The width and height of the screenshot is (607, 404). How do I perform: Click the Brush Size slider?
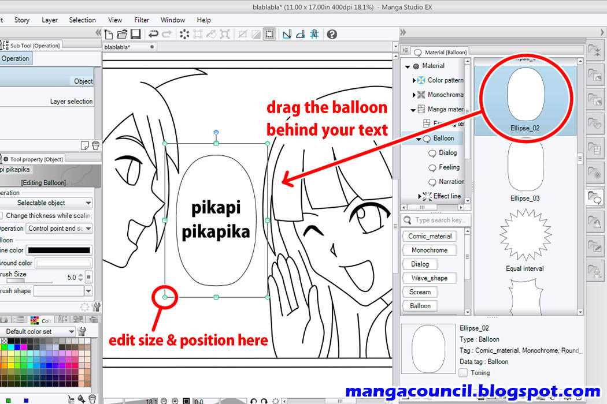29,282
